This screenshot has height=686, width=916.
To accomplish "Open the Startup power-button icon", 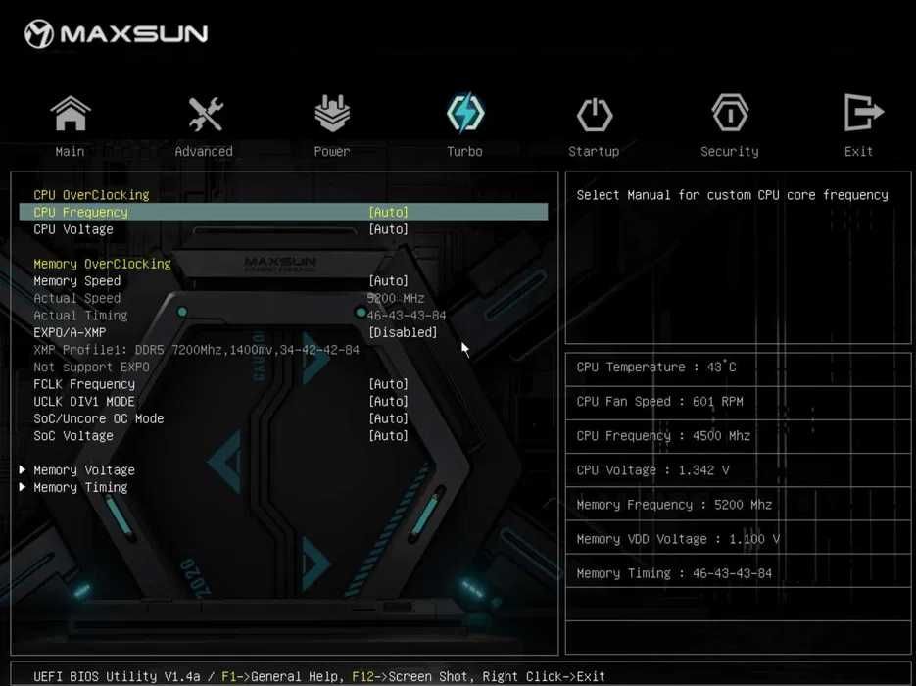I will [595, 114].
